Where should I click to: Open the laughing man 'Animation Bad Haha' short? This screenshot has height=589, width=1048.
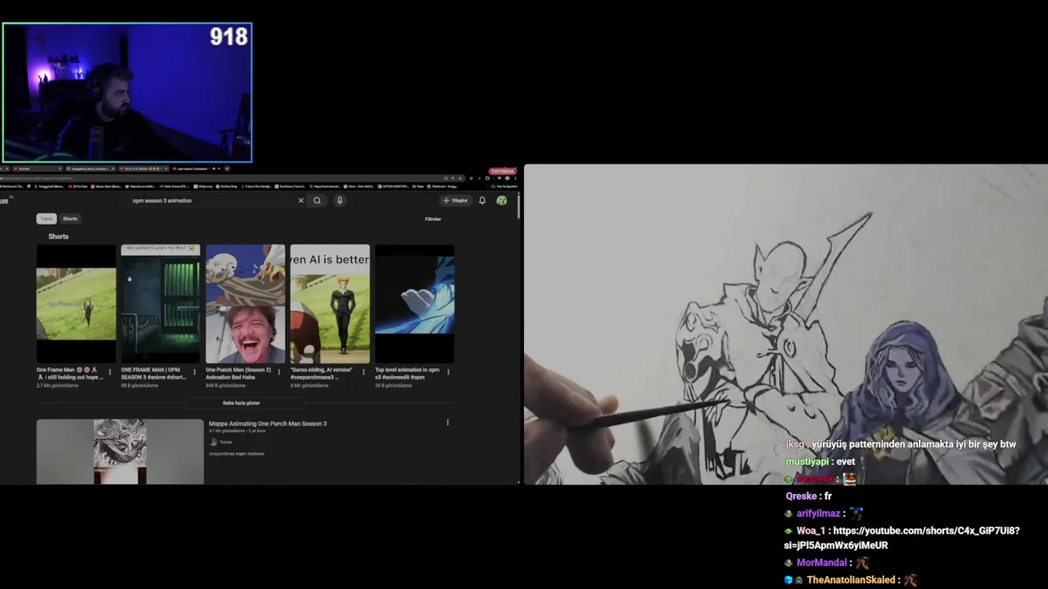(x=246, y=303)
